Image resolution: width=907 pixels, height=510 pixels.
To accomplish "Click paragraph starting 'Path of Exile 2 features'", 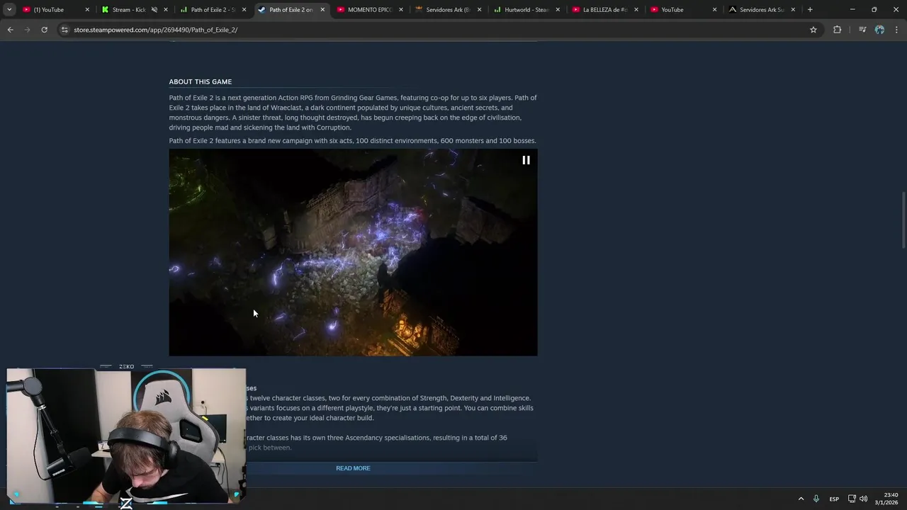I will pyautogui.click(x=352, y=140).
